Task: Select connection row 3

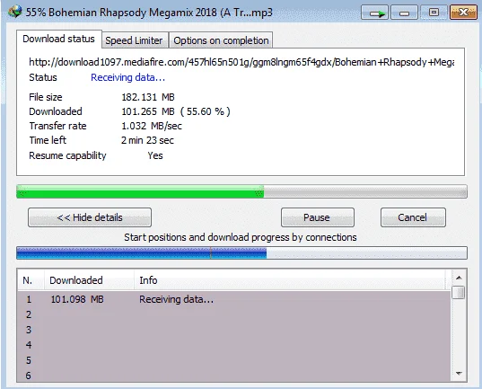Action: point(234,330)
